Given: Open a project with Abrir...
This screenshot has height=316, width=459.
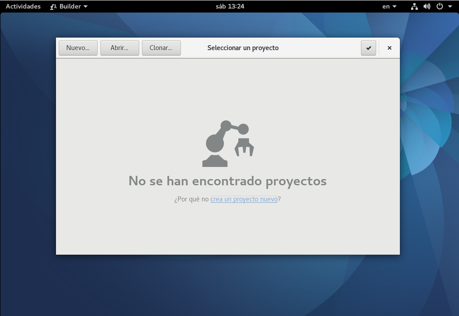Looking at the screenshot, I should coord(120,48).
